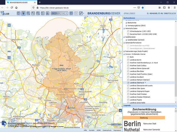Close the BRANDENBURGVIEWER tab

click(35, 2)
